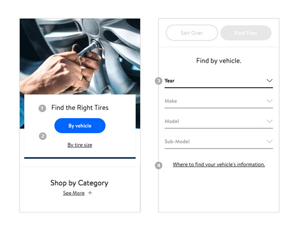
Task: Click the Find Tires button
Action: (x=246, y=33)
